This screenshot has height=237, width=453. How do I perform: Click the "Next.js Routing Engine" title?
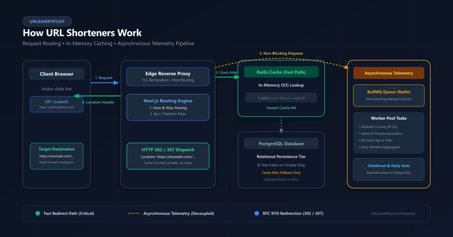point(168,101)
